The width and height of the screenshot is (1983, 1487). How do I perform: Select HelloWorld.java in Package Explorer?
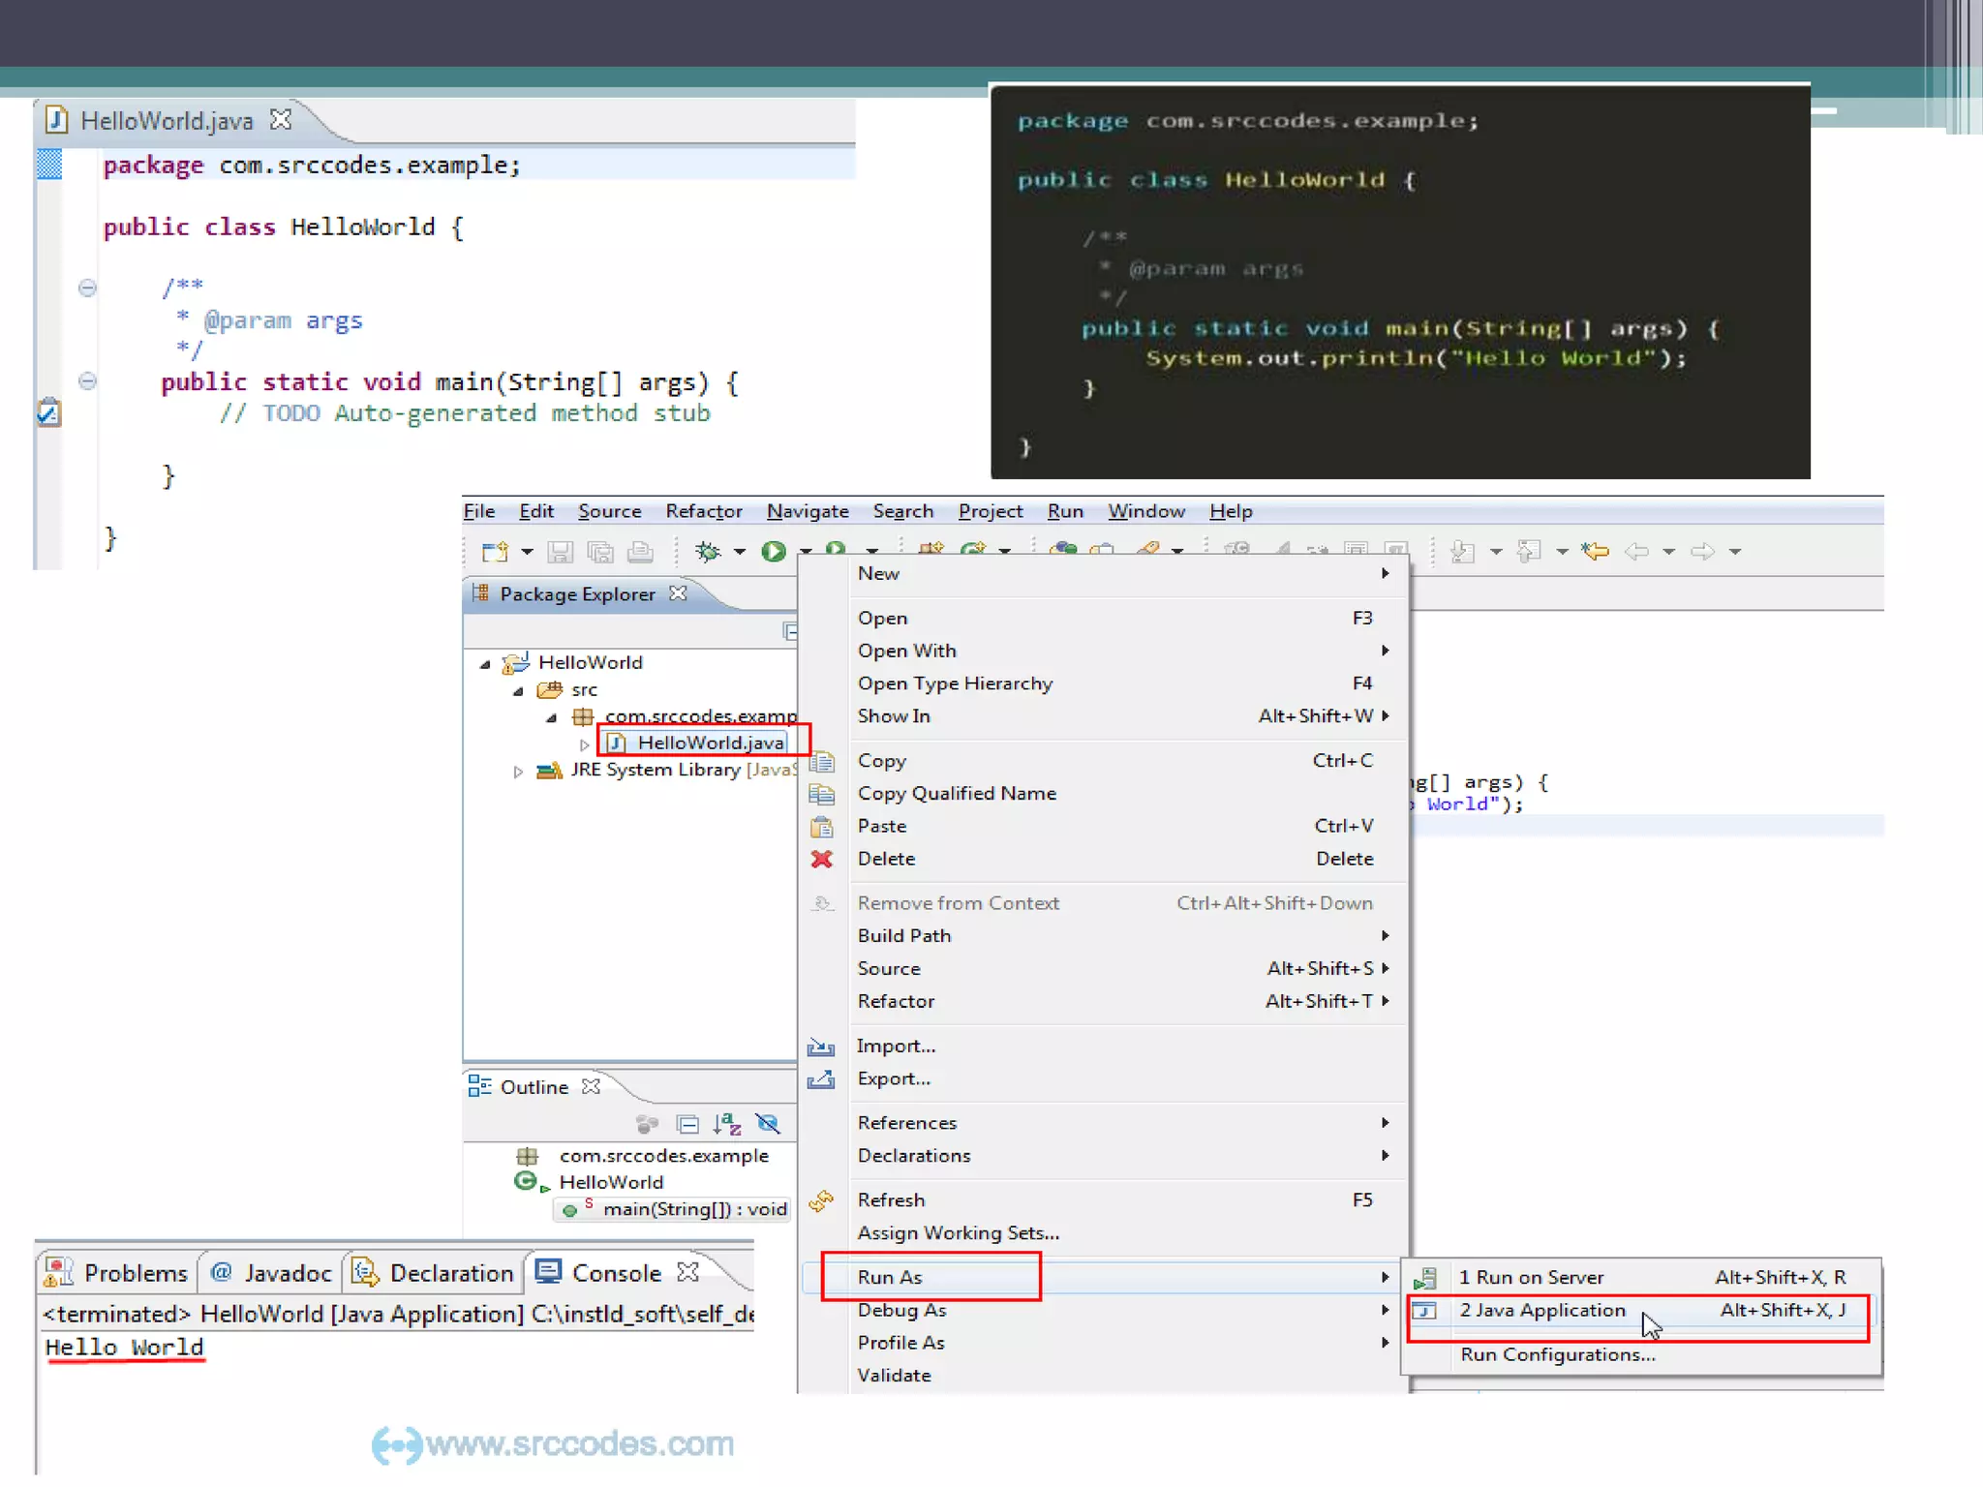pyautogui.click(x=710, y=743)
